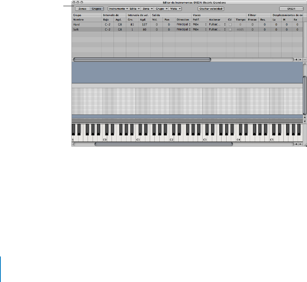Open Polif. Máx dropdown for Hard group
307x282 pixels.
[200, 24]
